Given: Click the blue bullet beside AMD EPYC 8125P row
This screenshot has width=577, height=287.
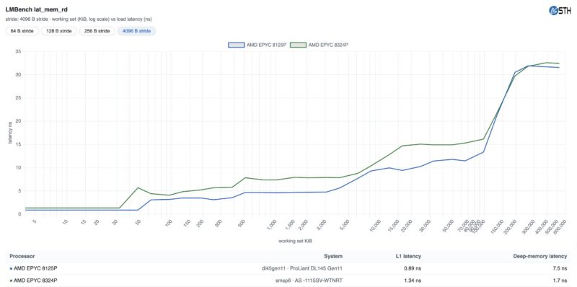Looking at the screenshot, I should coord(11,268).
